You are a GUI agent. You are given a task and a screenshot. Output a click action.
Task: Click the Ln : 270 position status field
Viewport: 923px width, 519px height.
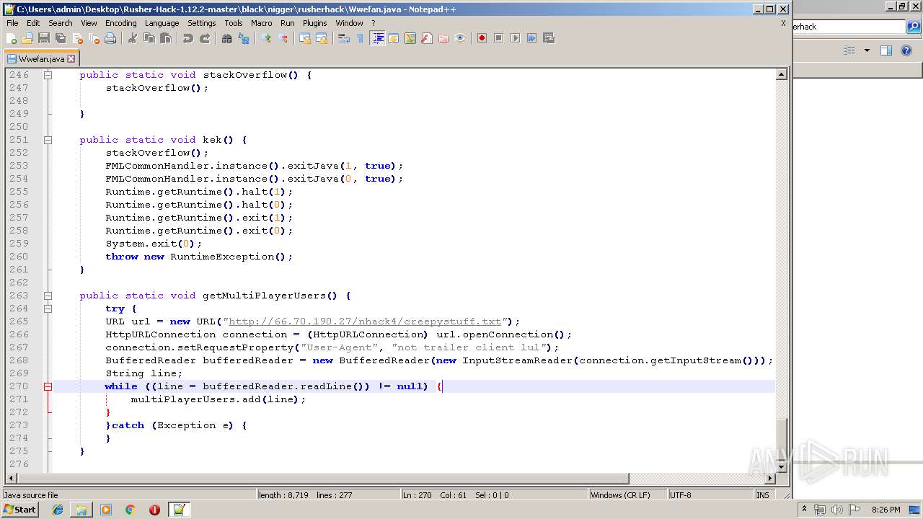[x=417, y=495]
